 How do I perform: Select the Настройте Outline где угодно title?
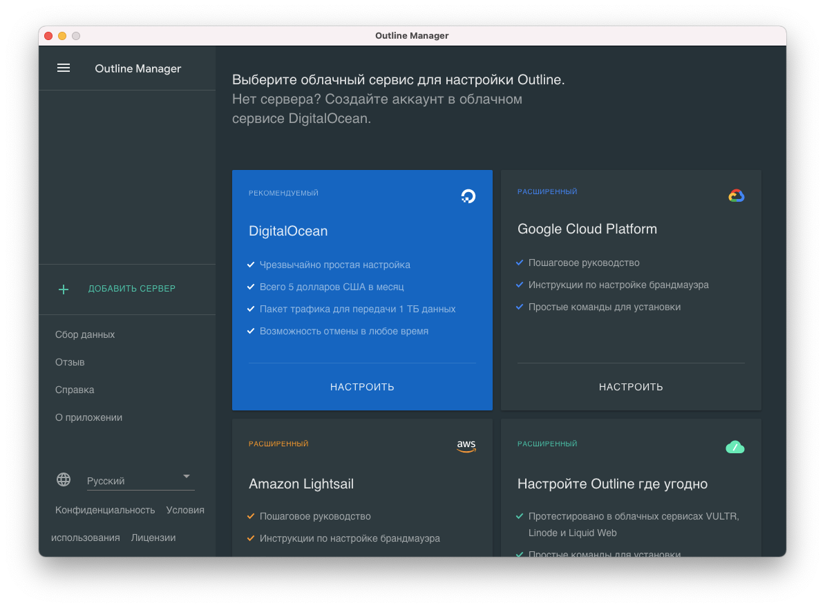612,484
